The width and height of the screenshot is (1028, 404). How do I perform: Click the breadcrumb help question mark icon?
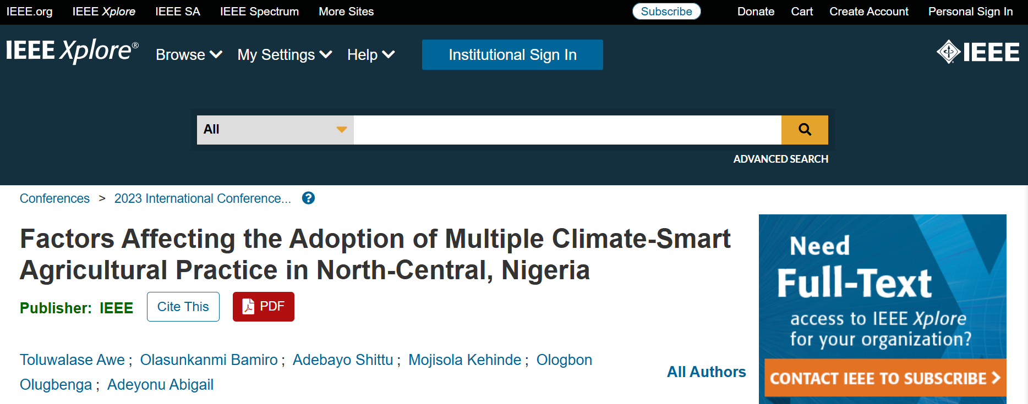(x=308, y=198)
